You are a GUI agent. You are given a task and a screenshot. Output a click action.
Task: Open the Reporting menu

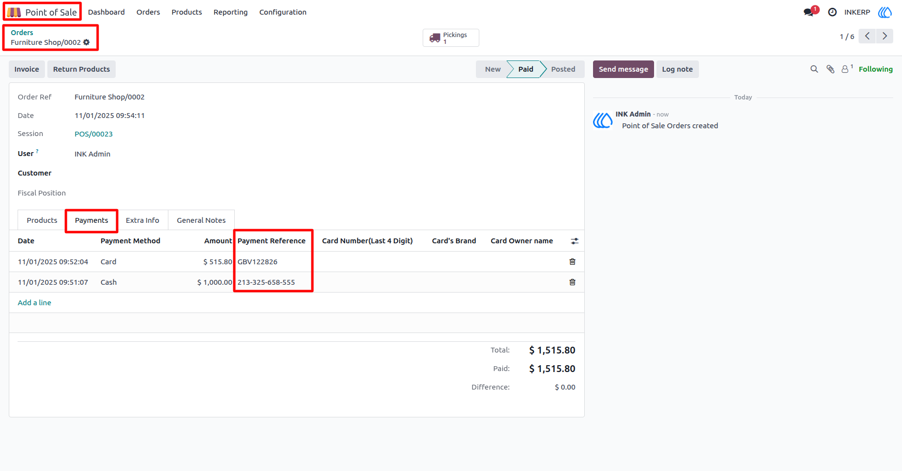[230, 12]
